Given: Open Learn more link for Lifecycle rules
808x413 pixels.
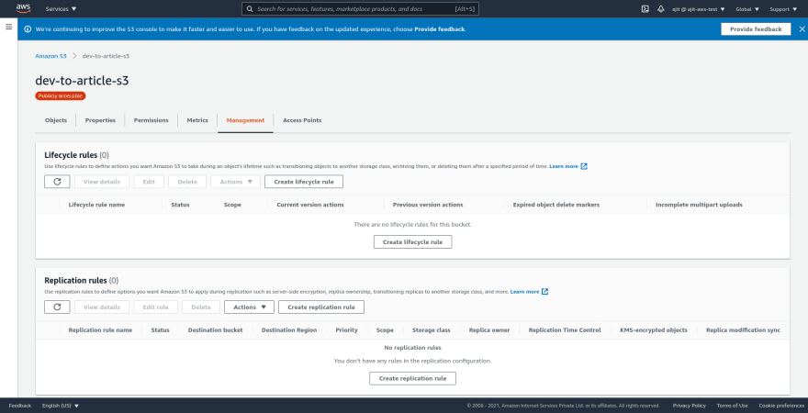Looking at the screenshot, I should tap(564, 166).
